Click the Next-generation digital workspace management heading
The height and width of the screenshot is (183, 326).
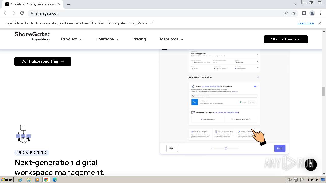pos(60,167)
